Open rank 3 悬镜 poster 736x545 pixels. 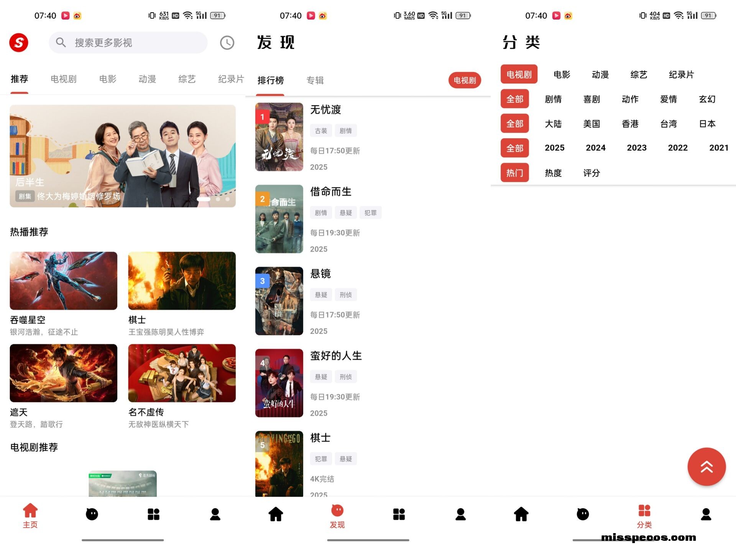[x=279, y=301]
